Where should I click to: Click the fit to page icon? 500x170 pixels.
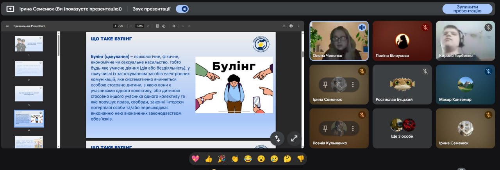click(157, 26)
